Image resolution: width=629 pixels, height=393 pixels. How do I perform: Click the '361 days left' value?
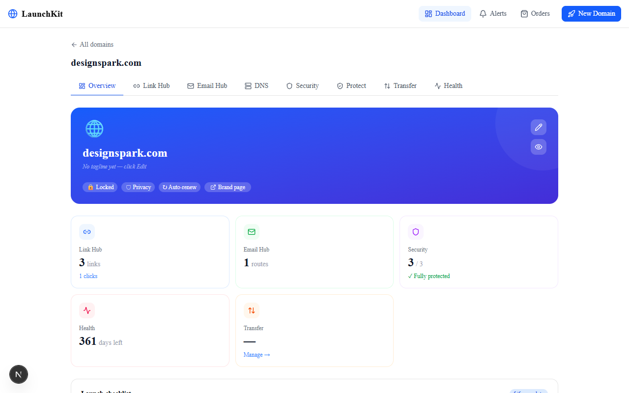click(101, 341)
